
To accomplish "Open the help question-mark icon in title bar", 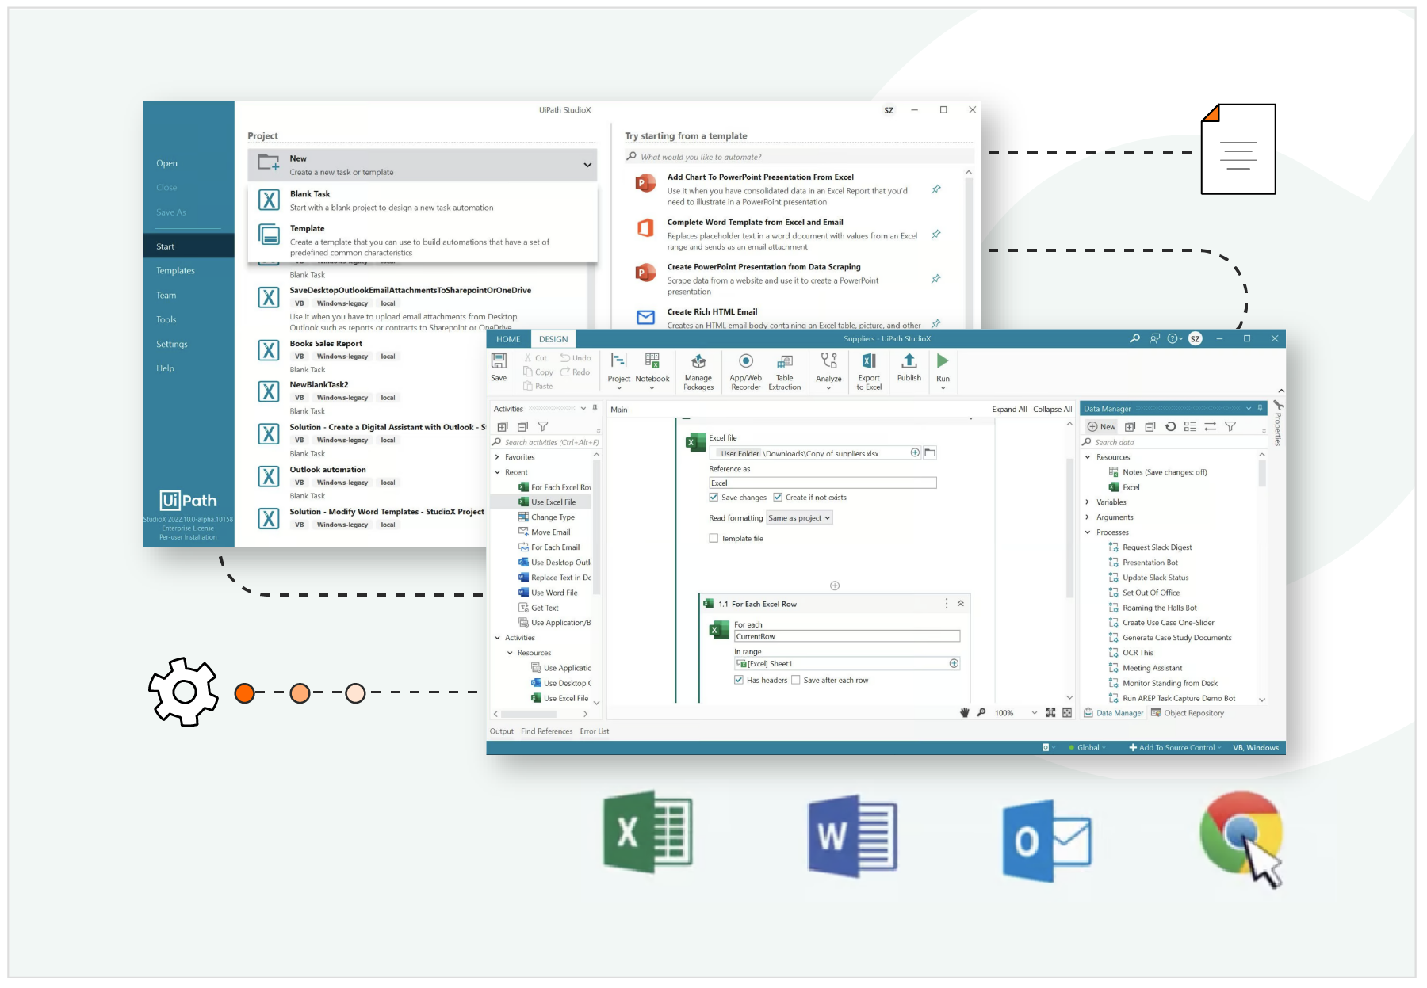I will (x=1174, y=338).
